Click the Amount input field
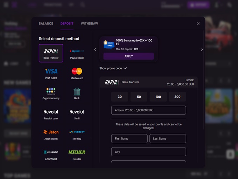 click(x=148, y=110)
